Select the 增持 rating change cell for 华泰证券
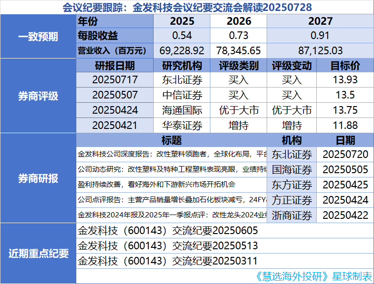 [292, 126]
